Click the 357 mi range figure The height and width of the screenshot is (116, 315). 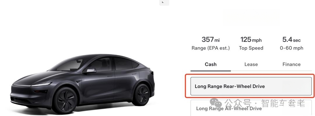click(x=211, y=40)
